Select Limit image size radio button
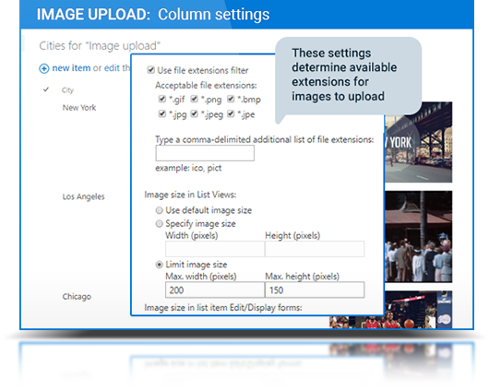This screenshot has width=489, height=391. pos(160,265)
